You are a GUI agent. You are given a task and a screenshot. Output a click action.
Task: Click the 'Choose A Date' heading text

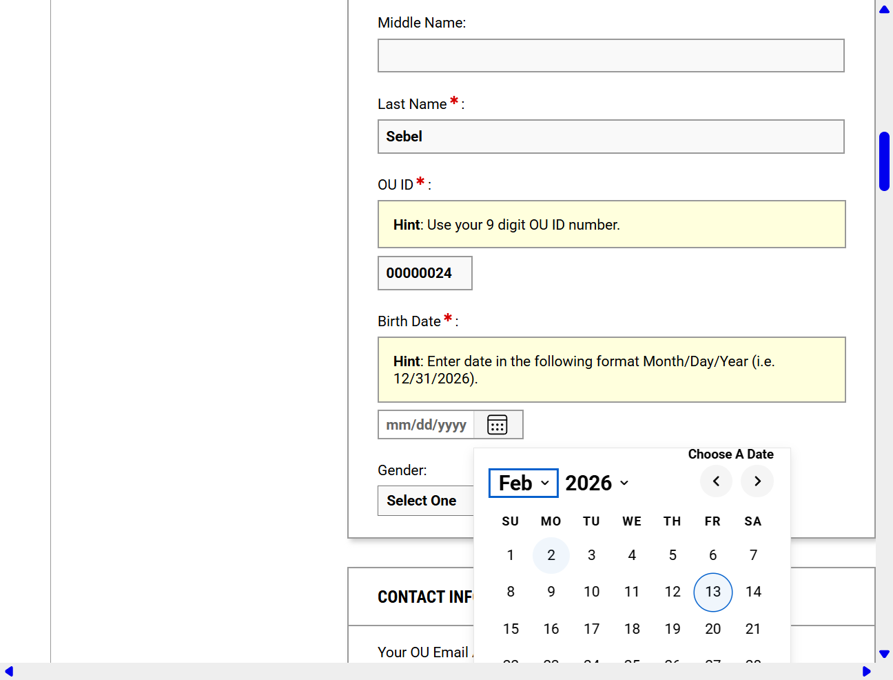coord(731,454)
